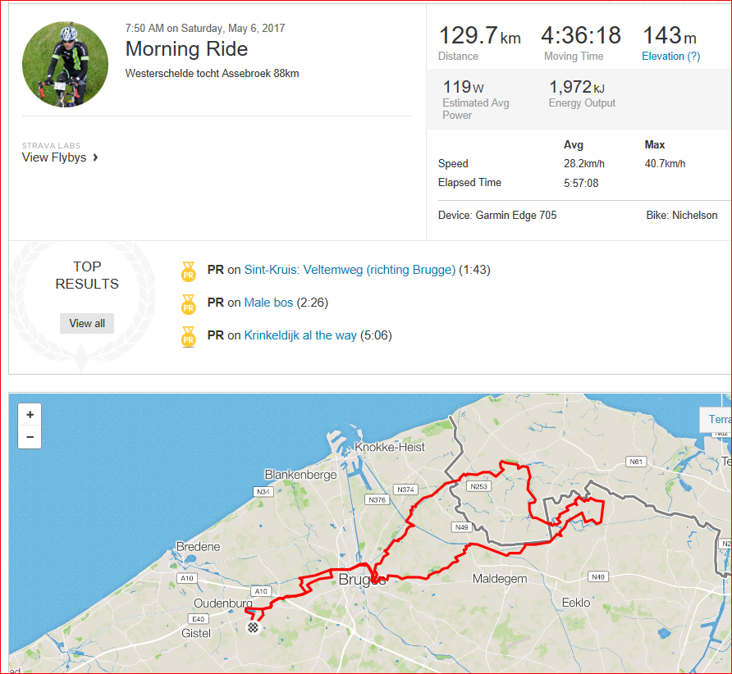This screenshot has width=732, height=674.
Task: Open the Male bos segment link
Action: click(268, 303)
